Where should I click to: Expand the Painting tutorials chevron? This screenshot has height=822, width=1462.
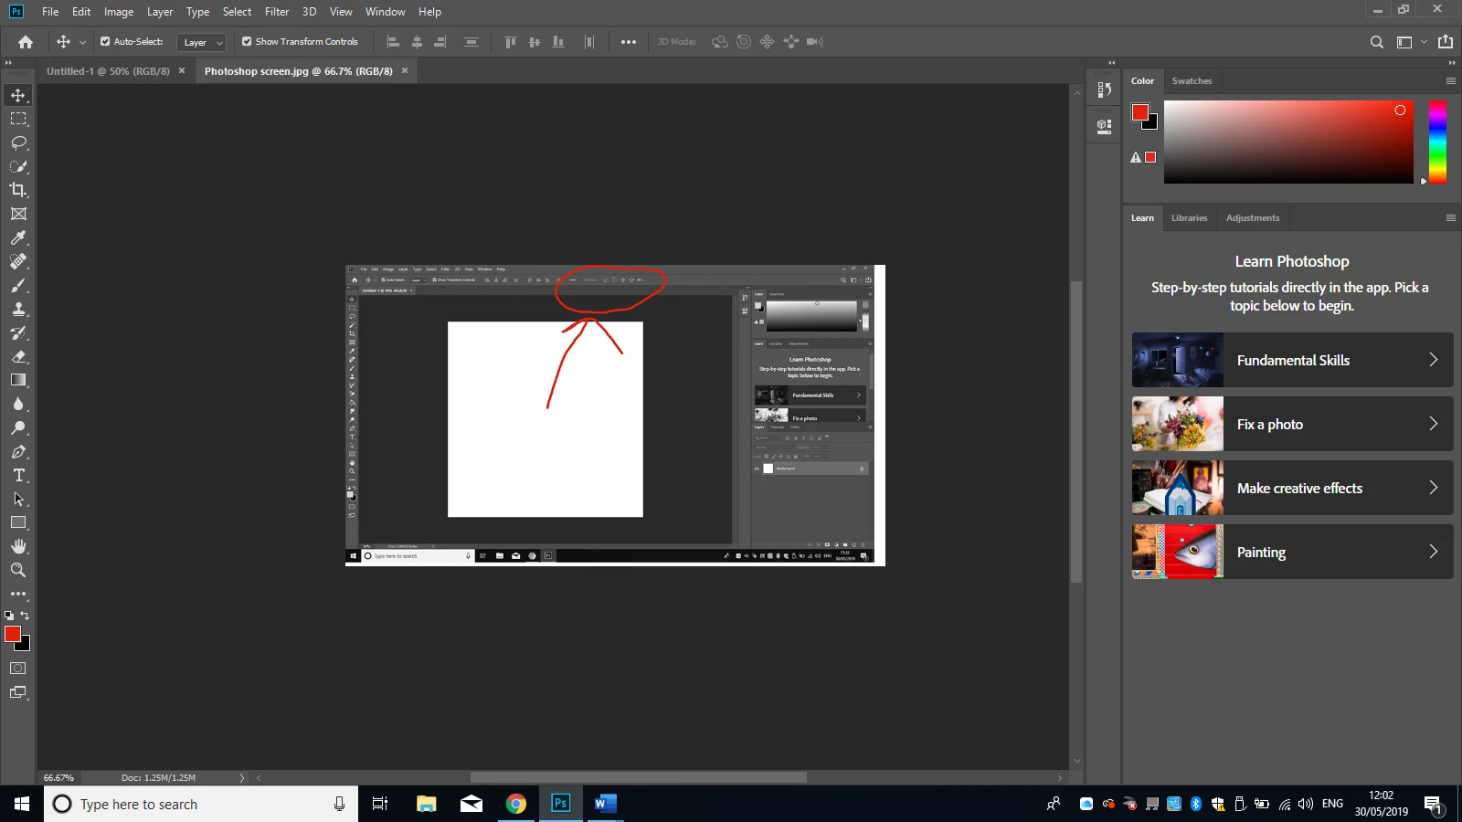[x=1433, y=552]
